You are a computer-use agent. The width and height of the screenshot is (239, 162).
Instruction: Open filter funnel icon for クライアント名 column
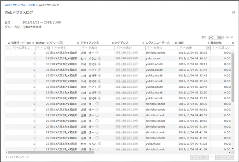(83, 48)
